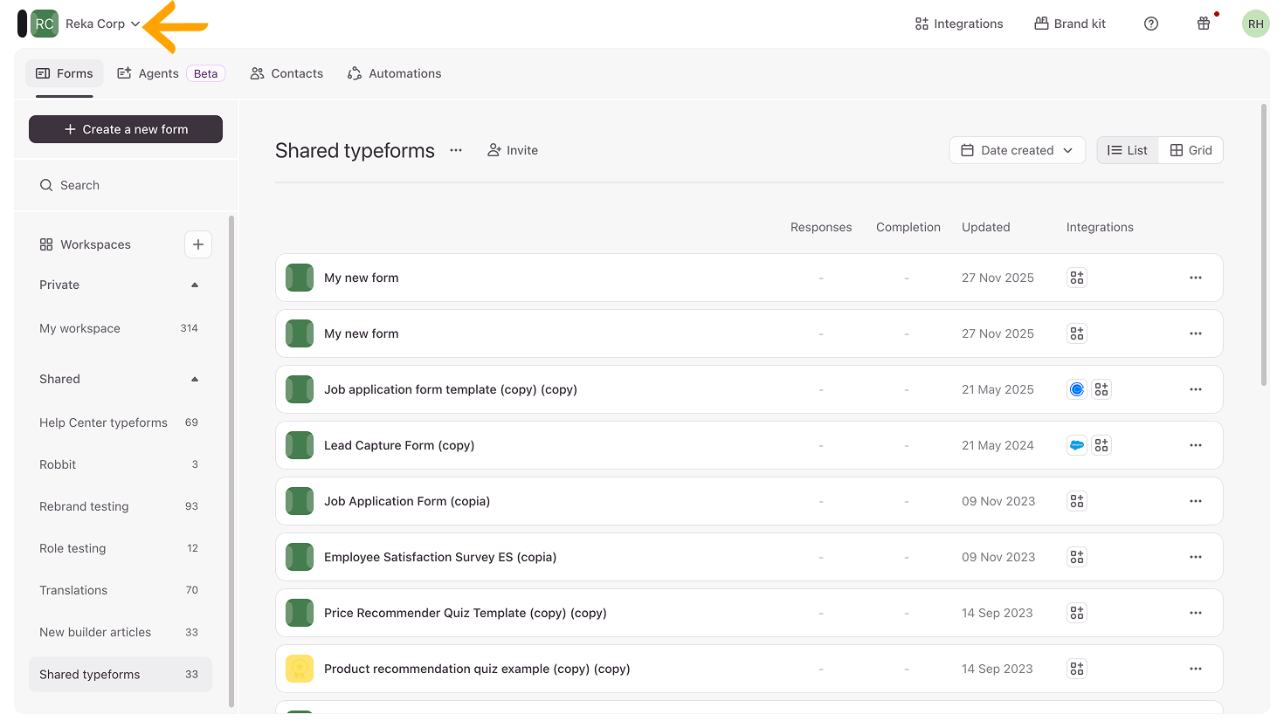This screenshot has height=728, width=1284.
Task: Open the Rebrand testing workspace
Action: pos(84,506)
